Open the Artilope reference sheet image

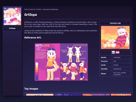[61, 62]
